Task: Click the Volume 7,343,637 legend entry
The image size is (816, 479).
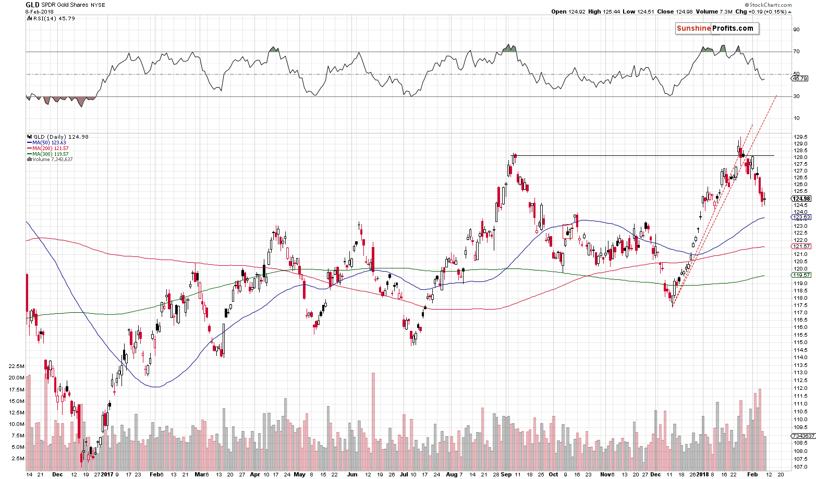Action: tap(50, 159)
